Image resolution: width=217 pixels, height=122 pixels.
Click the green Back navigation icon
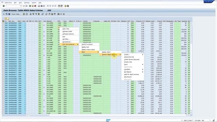tap(30, 6)
